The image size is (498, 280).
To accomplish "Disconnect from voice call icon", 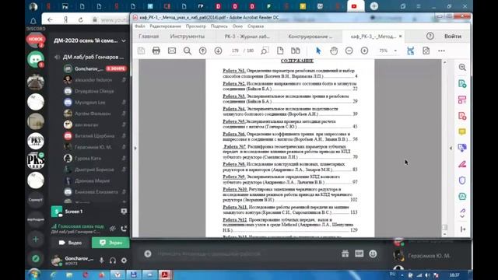I will [124, 228].
